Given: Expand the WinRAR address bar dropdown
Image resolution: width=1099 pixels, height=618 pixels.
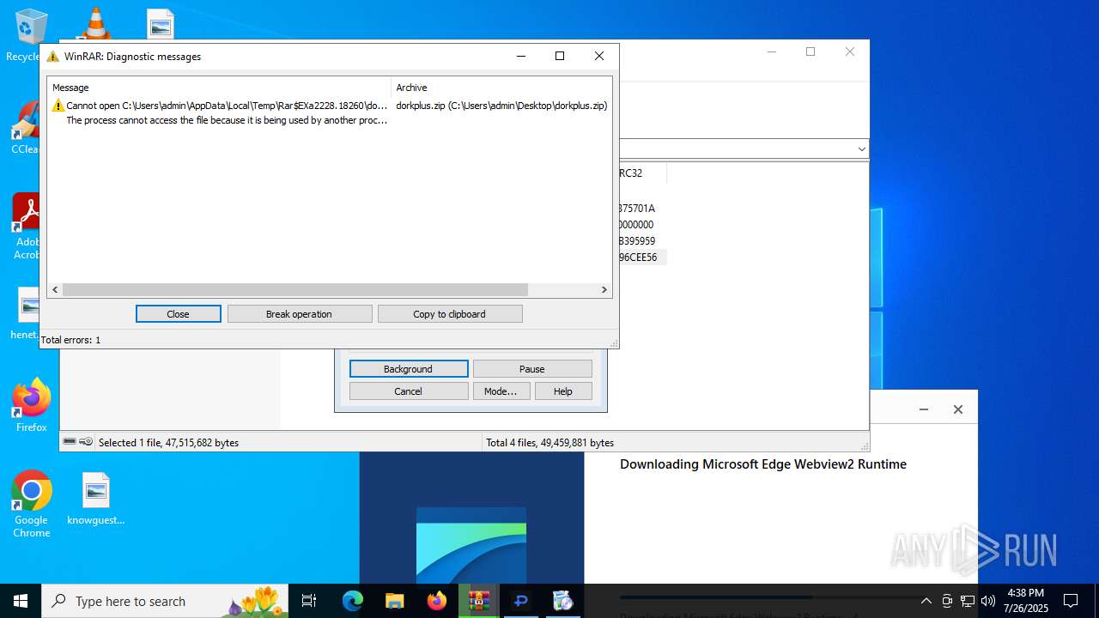Looking at the screenshot, I should coord(861,149).
